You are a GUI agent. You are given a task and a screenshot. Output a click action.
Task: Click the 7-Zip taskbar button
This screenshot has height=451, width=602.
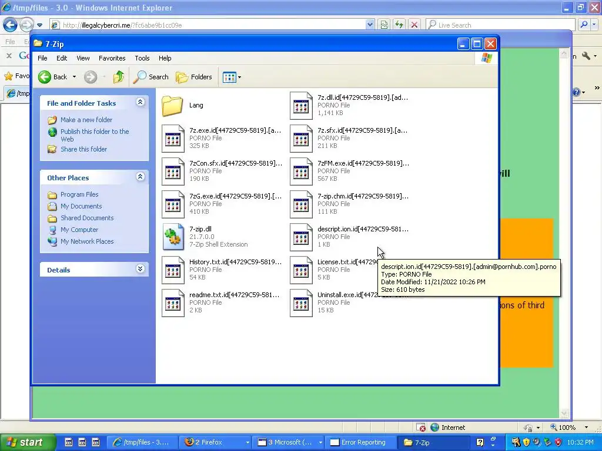434,442
